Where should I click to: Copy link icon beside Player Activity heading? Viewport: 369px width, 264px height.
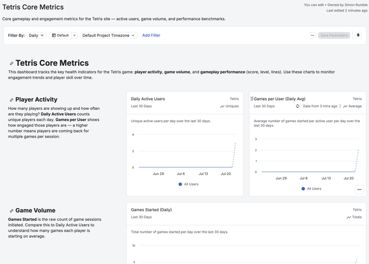pos(11,99)
